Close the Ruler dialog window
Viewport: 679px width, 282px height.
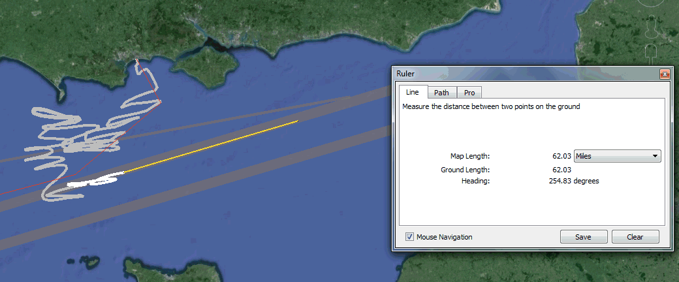(665, 74)
